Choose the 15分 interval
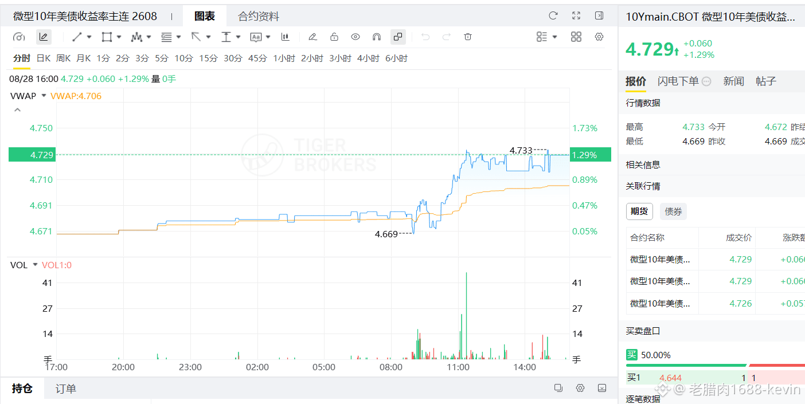 [208, 58]
